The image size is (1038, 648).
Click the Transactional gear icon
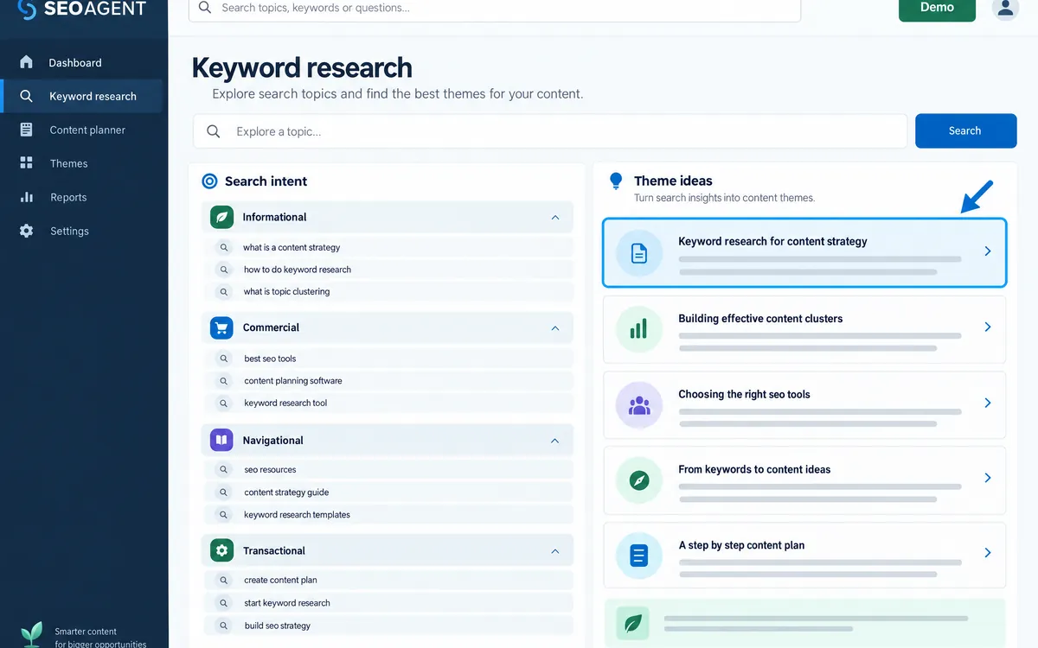pyautogui.click(x=222, y=550)
